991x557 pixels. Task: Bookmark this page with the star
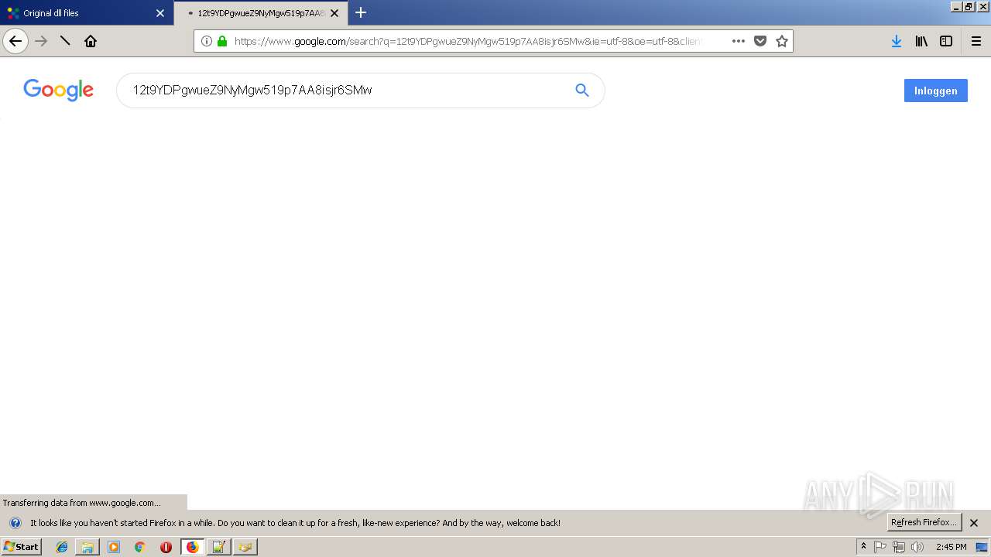[782, 41]
